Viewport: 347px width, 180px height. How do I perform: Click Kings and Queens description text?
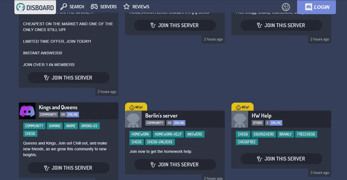tap(65, 149)
